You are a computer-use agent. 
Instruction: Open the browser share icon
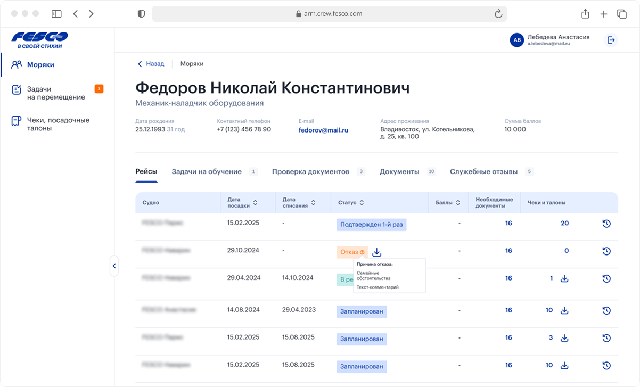click(585, 14)
